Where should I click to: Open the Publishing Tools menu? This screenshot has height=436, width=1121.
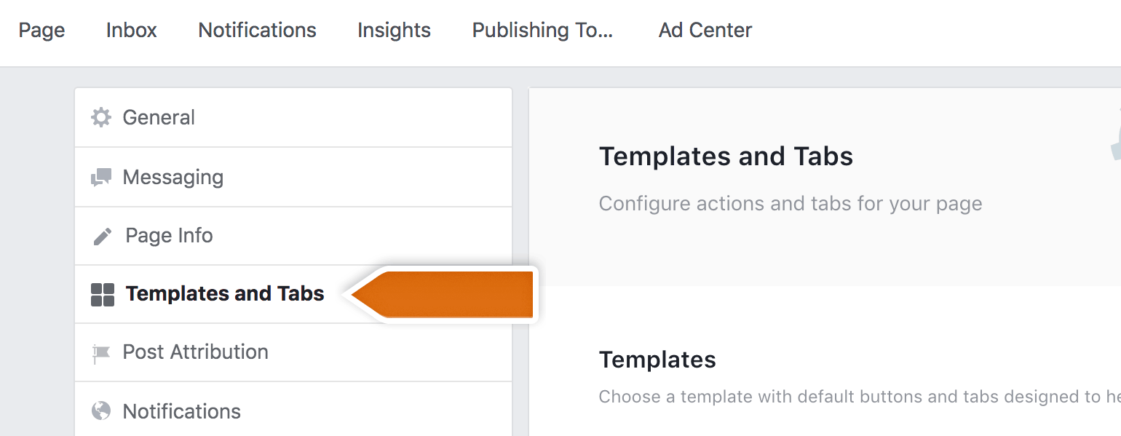pyautogui.click(x=542, y=30)
